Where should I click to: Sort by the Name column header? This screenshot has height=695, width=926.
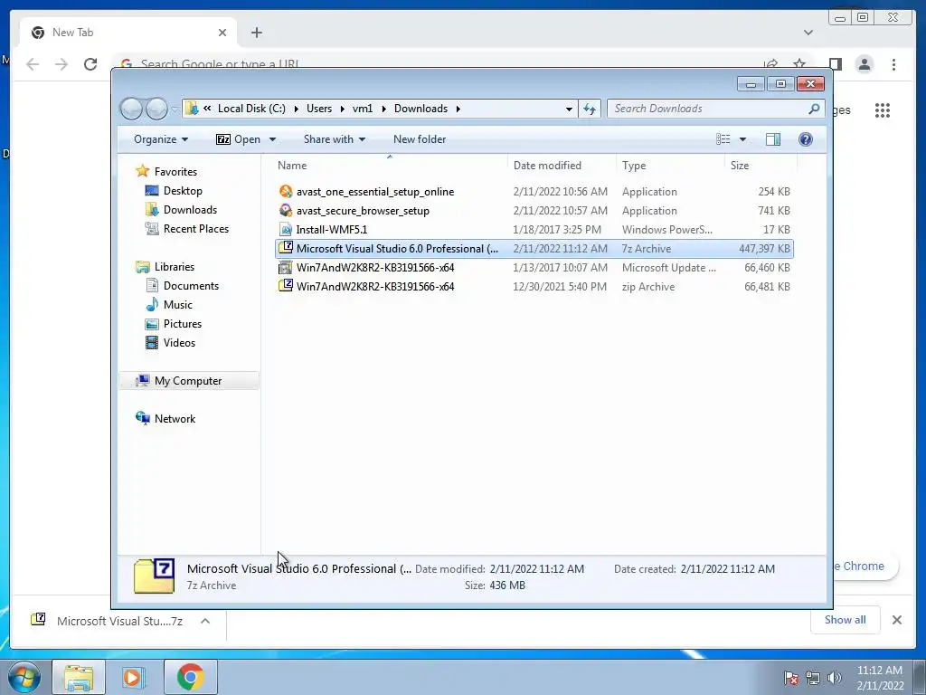pos(390,166)
